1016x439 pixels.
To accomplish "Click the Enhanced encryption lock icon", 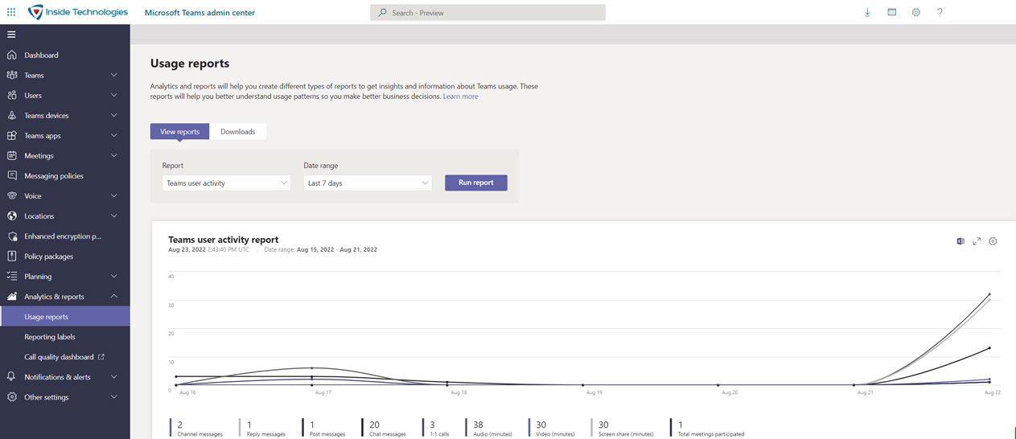I will coord(11,236).
